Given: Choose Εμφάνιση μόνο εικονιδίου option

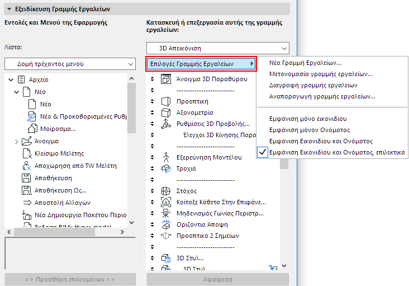Looking at the screenshot, I should [308, 119].
